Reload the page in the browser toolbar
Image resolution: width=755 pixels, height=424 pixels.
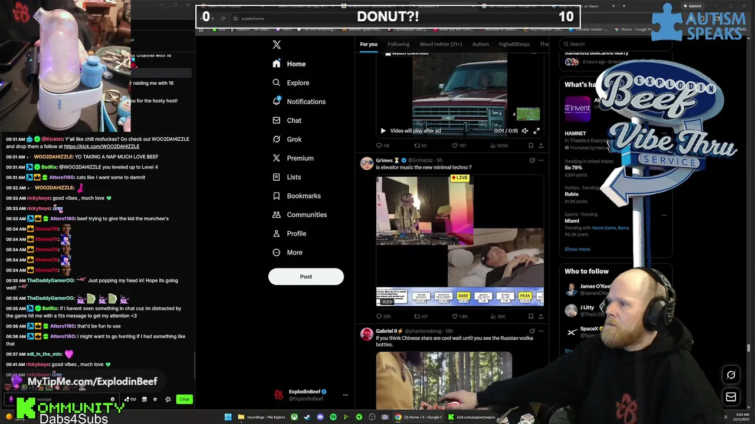click(222, 18)
